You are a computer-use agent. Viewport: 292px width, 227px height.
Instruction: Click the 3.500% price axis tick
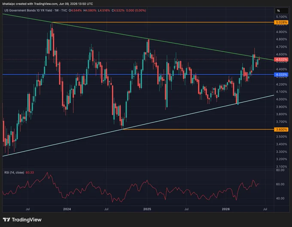pyautogui.click(x=281, y=137)
